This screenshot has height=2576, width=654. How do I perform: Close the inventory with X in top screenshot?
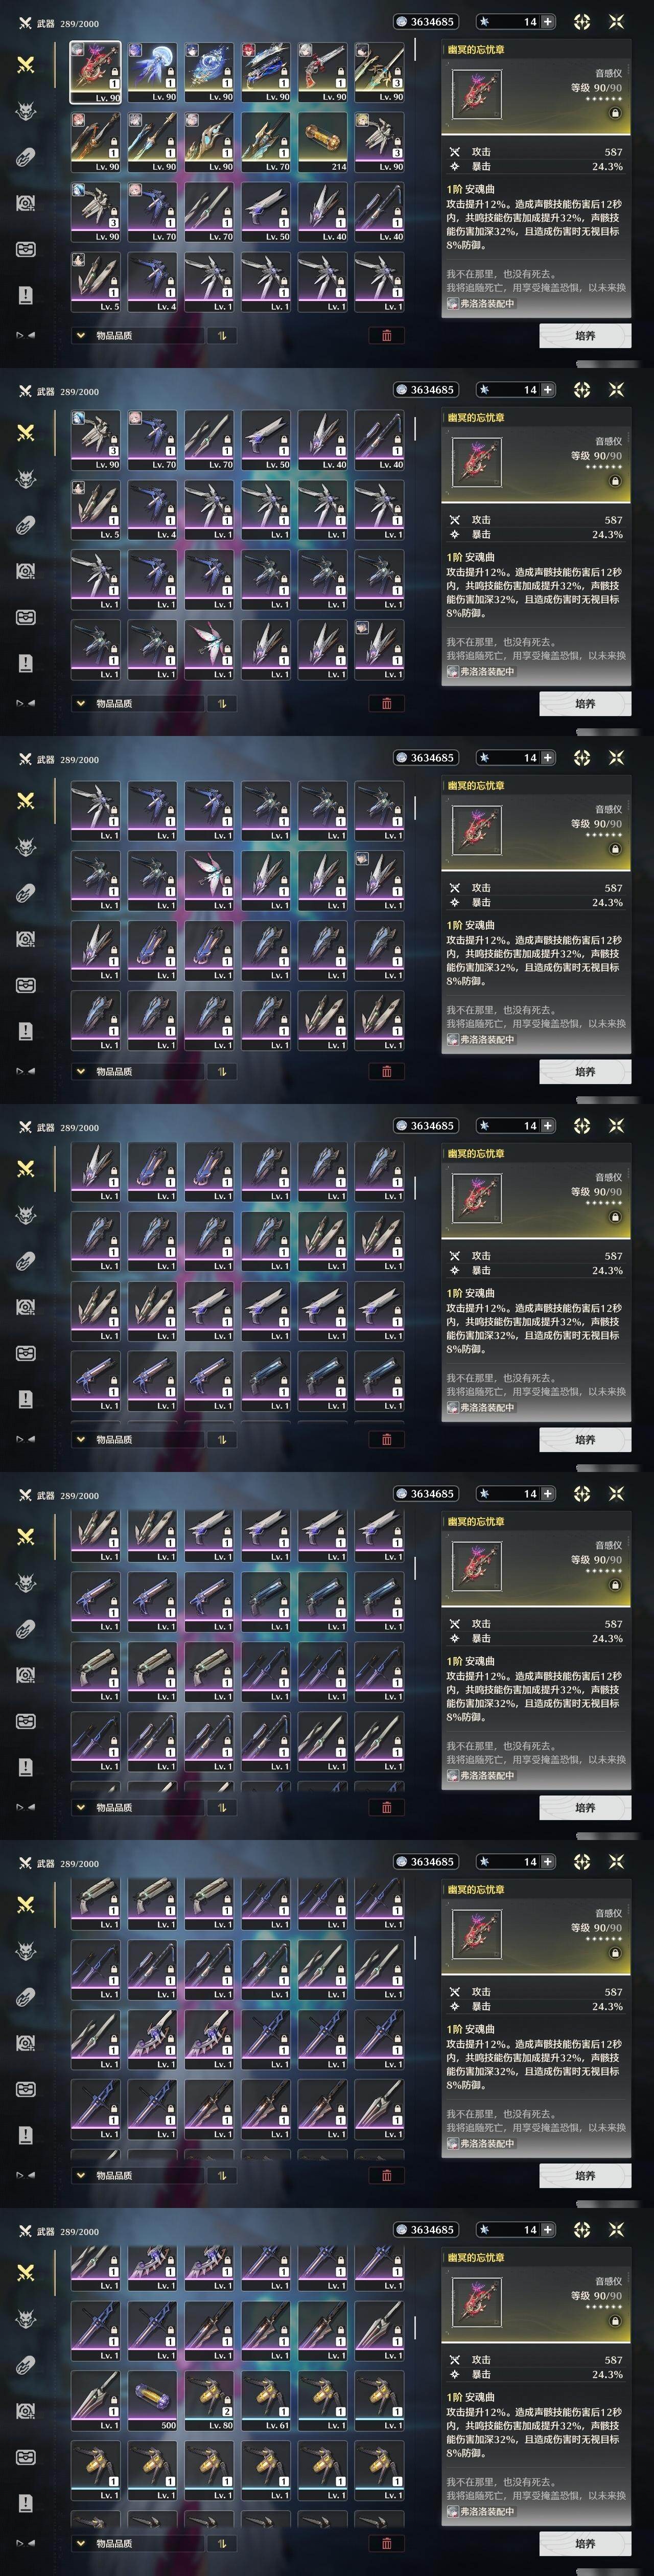click(616, 21)
